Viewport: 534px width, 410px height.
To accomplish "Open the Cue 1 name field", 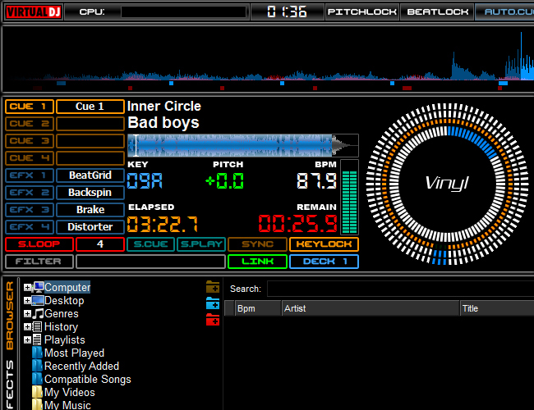I will pyautogui.click(x=90, y=107).
